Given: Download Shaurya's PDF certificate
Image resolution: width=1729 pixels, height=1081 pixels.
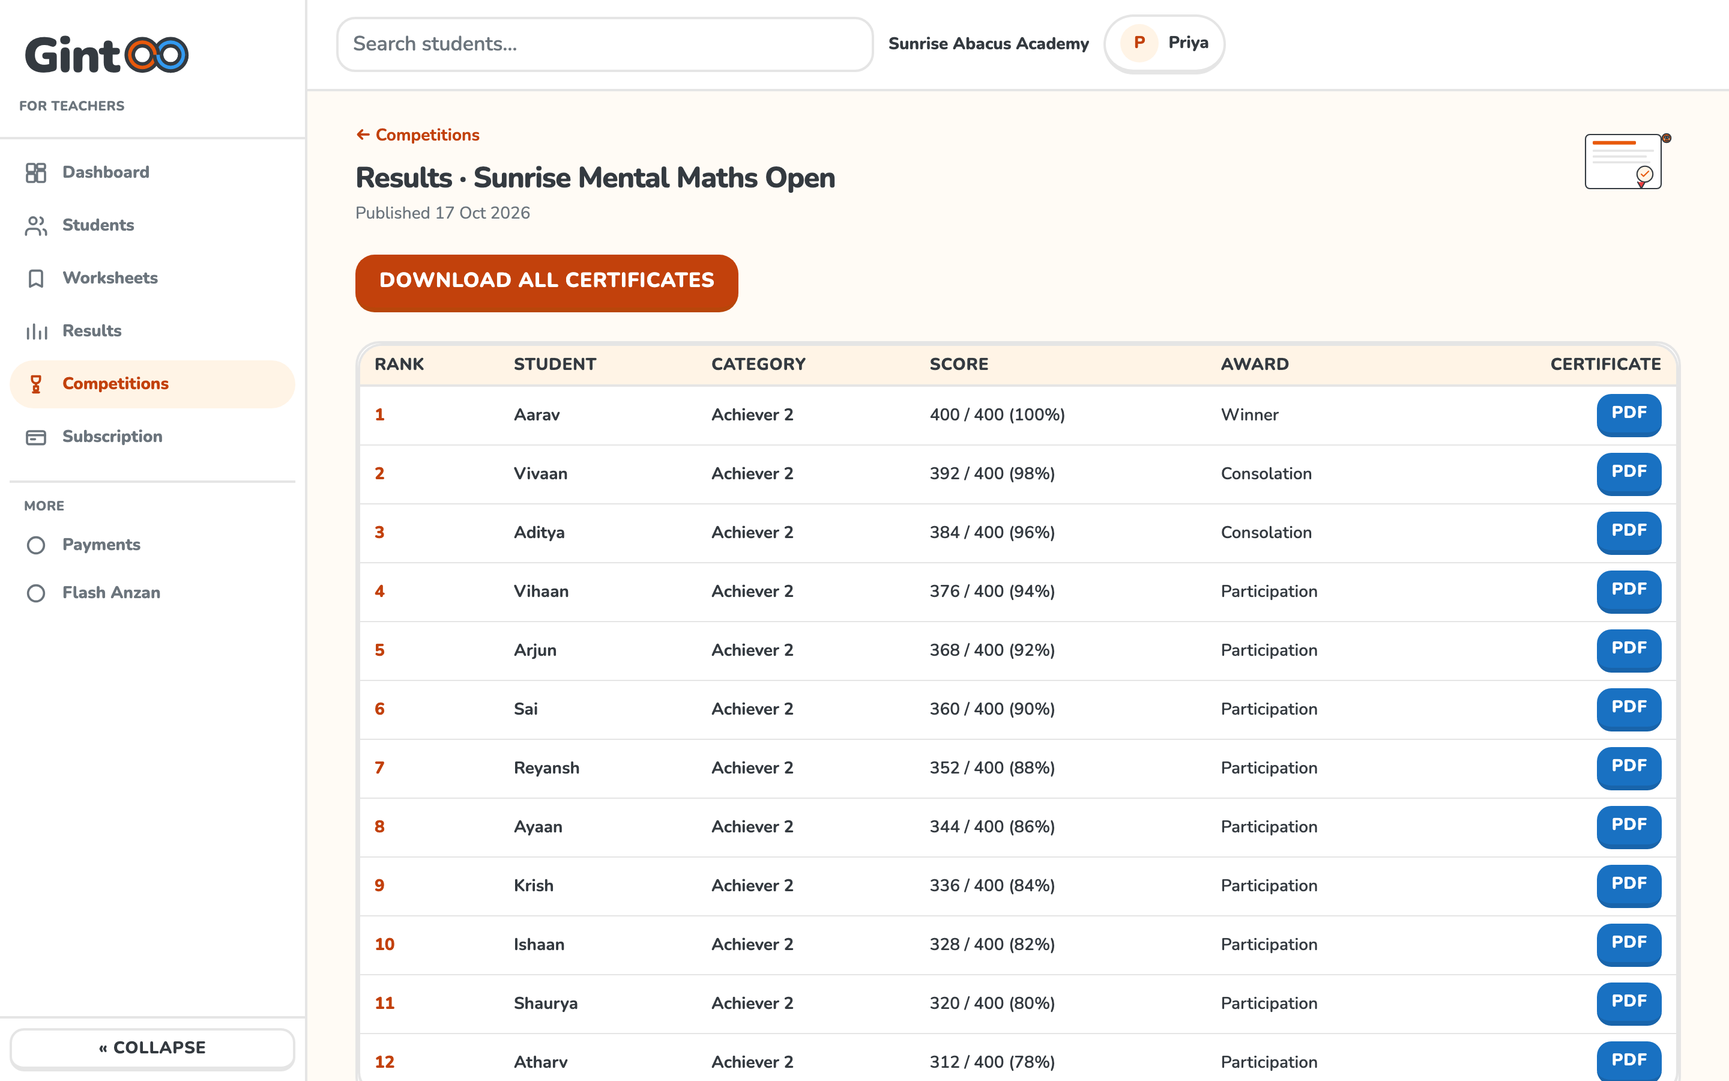Looking at the screenshot, I should tap(1629, 1003).
